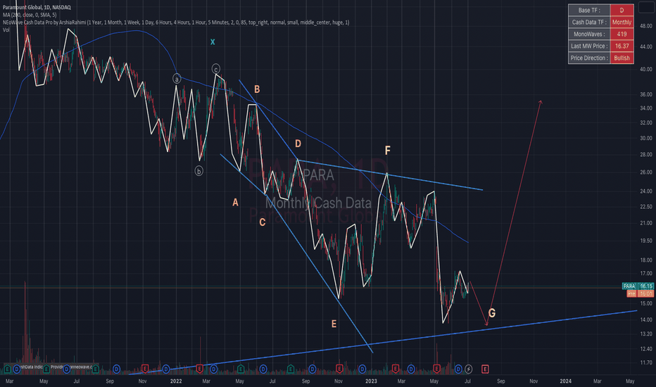This screenshot has width=656, height=387.
Task: Open the red earnings marker near February 2023
Action: coord(396,369)
